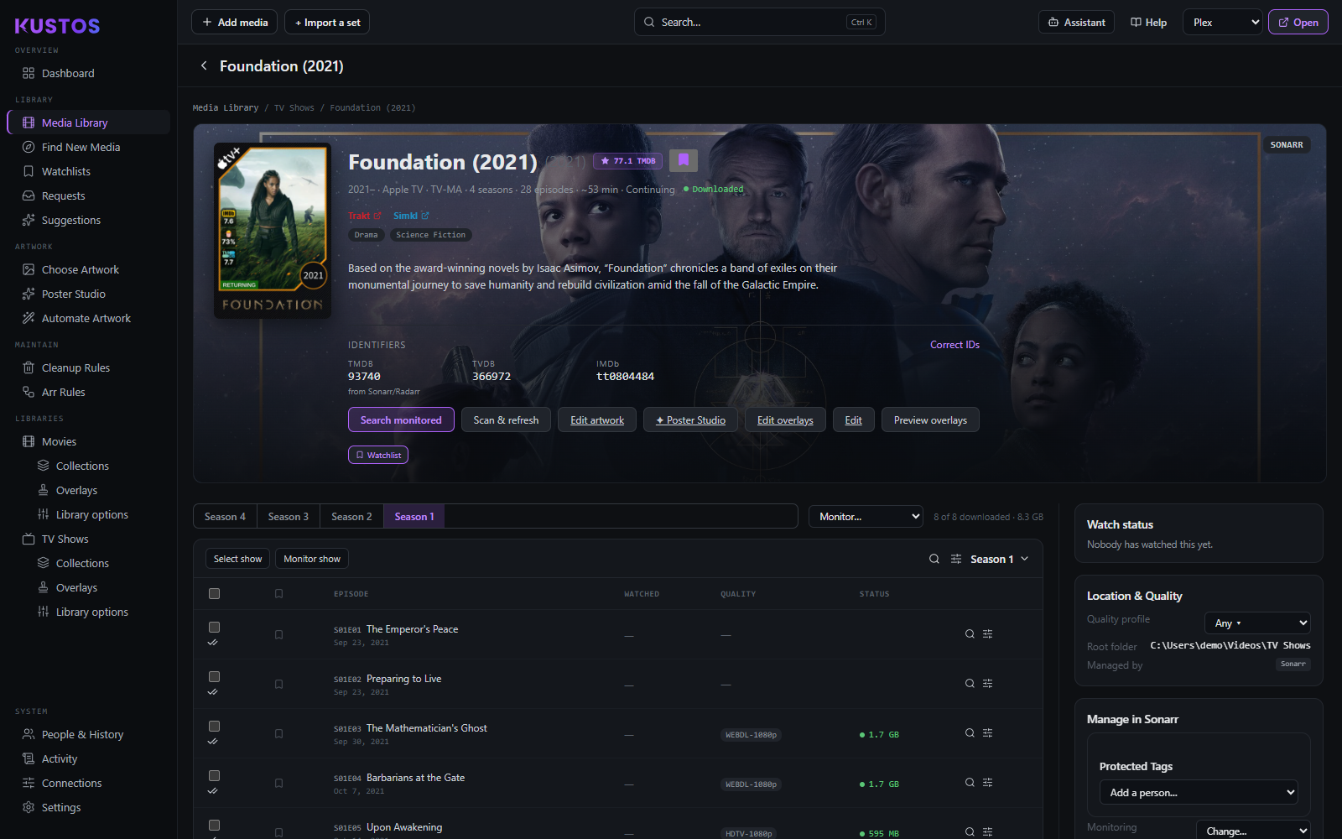Viewport: 1342px width, 839px height.
Task: Check the box for The Emperor's Peace
Action: pyautogui.click(x=215, y=627)
